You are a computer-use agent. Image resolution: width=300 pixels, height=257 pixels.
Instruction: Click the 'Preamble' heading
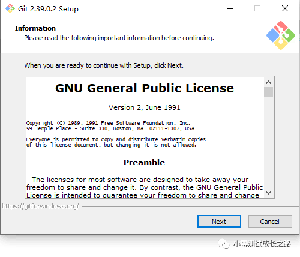pyautogui.click(x=144, y=162)
